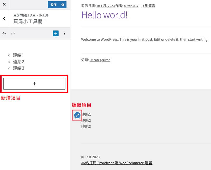The width and height of the screenshot is (211, 170).
Task: Click the blue plus block inserter
Action: coord(56,33)
